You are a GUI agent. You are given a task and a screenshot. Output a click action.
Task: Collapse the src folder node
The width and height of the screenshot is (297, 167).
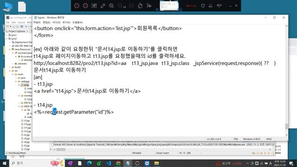click(10, 71)
